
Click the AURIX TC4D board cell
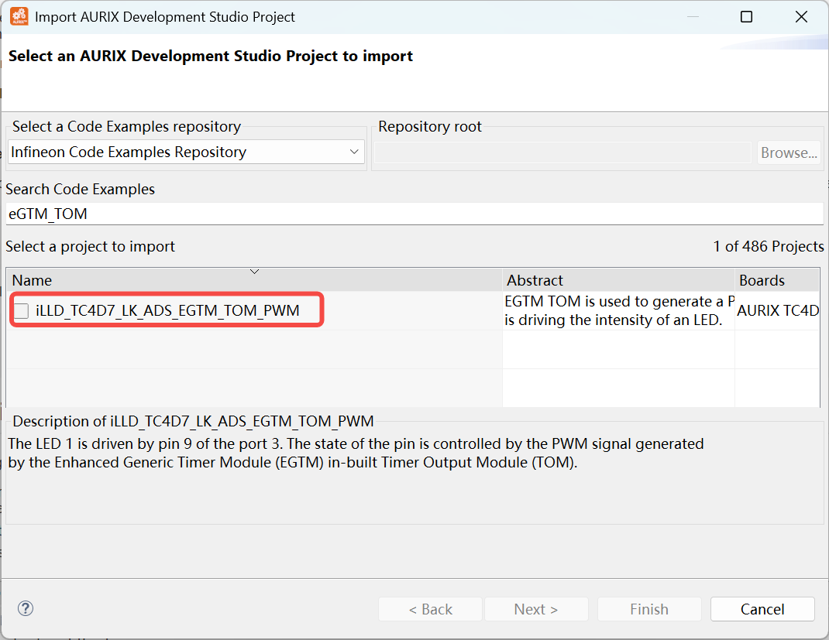(777, 311)
